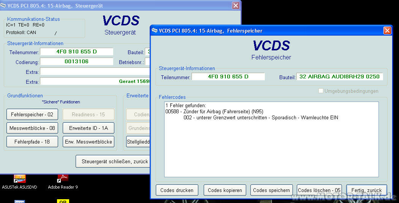Click Codes kopieren button

pos(225,190)
